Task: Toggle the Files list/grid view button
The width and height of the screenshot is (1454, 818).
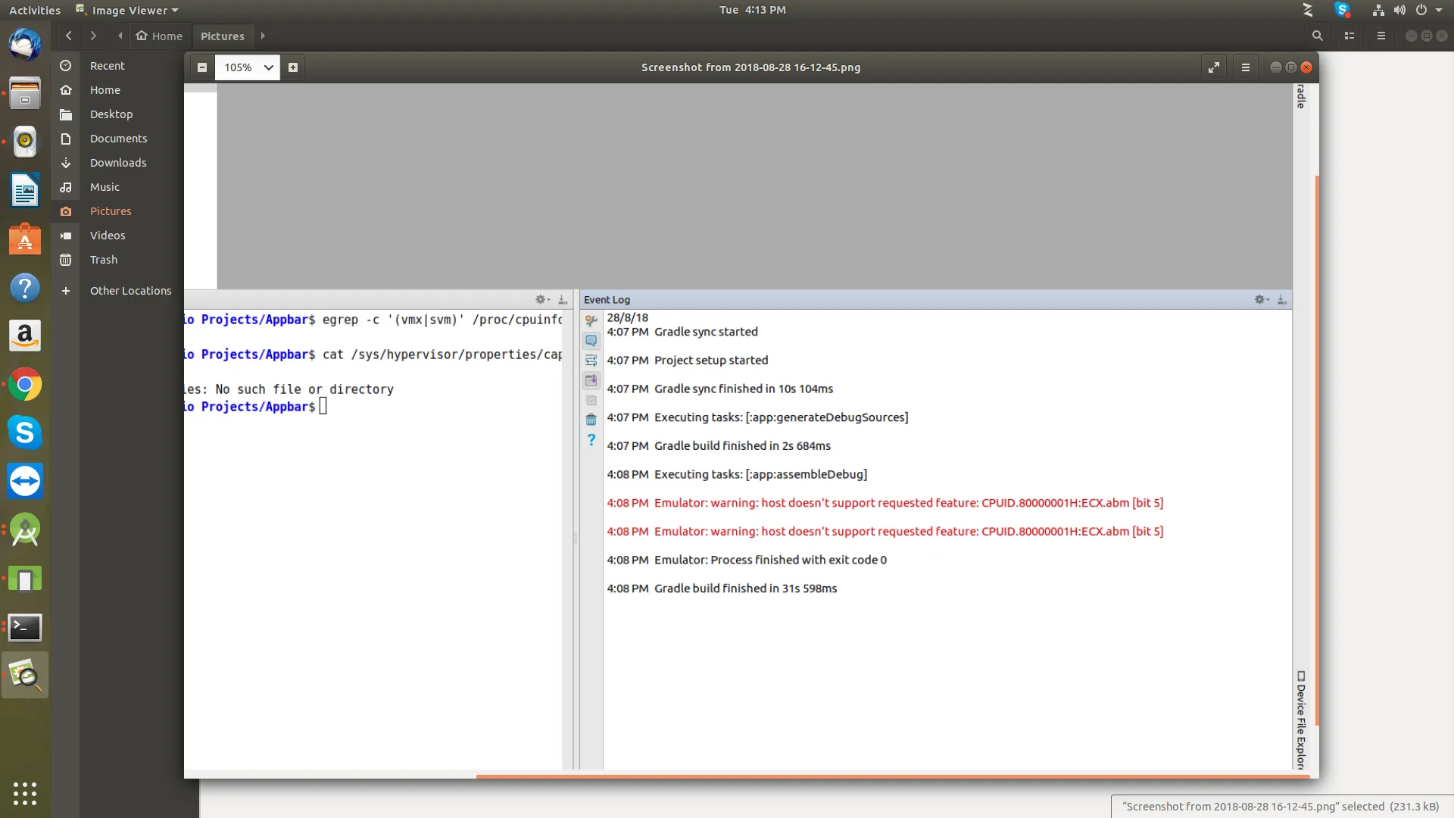Action: point(1349,36)
